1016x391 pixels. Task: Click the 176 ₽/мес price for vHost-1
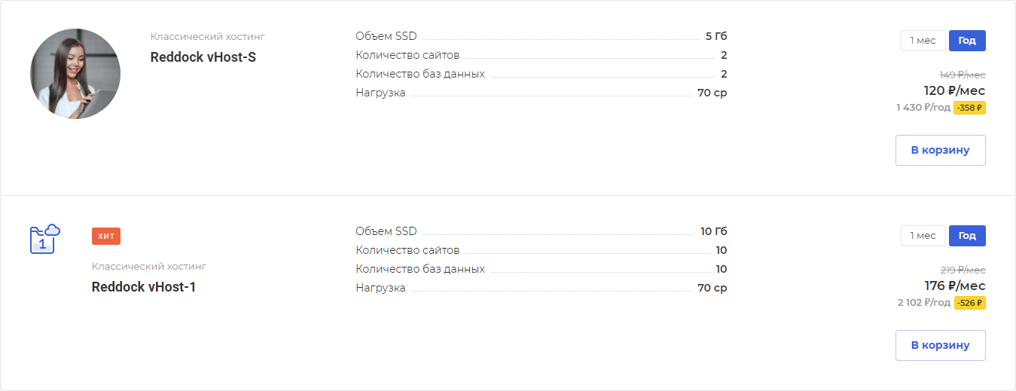[x=954, y=286]
